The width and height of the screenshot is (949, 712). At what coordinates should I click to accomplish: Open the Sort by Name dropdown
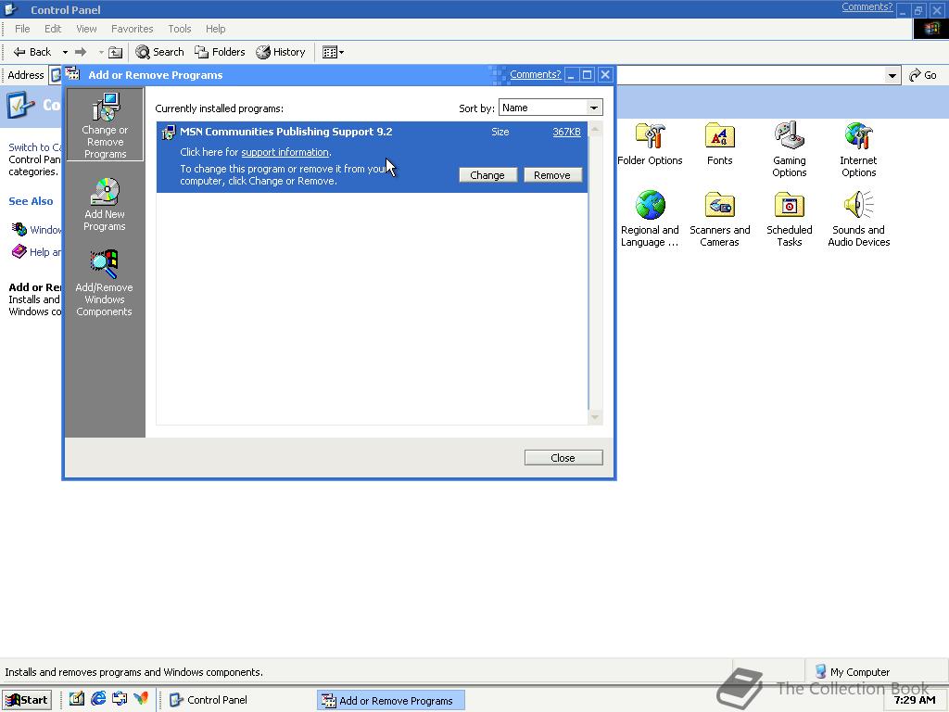point(550,108)
